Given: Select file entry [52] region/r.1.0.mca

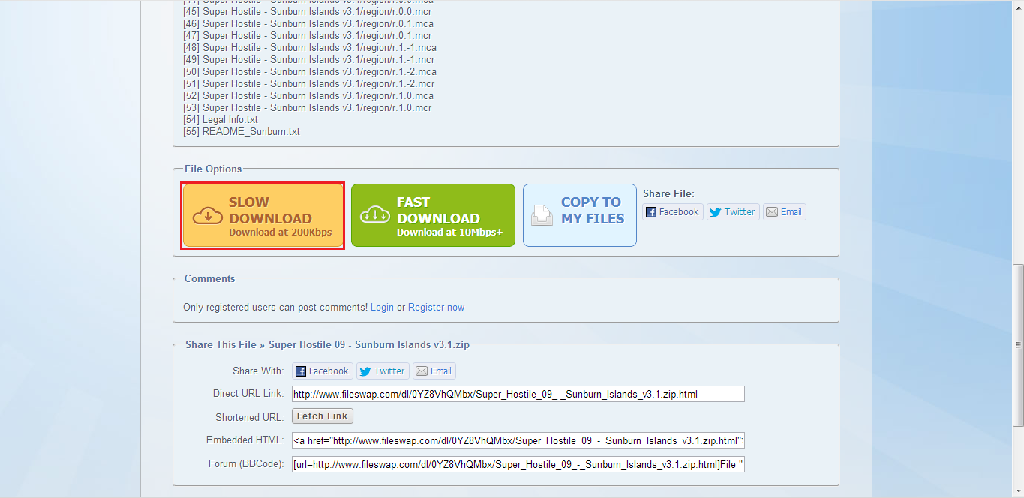Looking at the screenshot, I should tap(308, 96).
